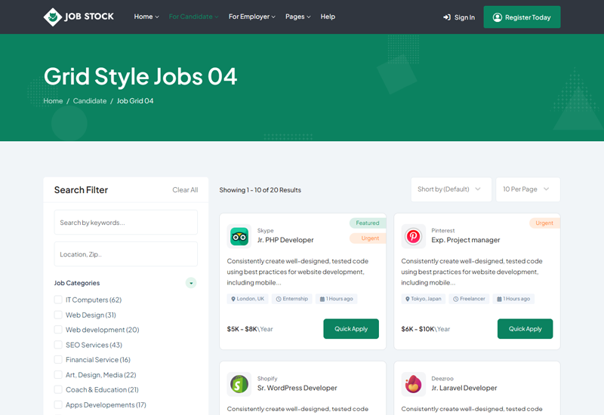Open the Sr. WordPress Developer job title
This screenshot has width=604, height=415.
tap(297, 388)
